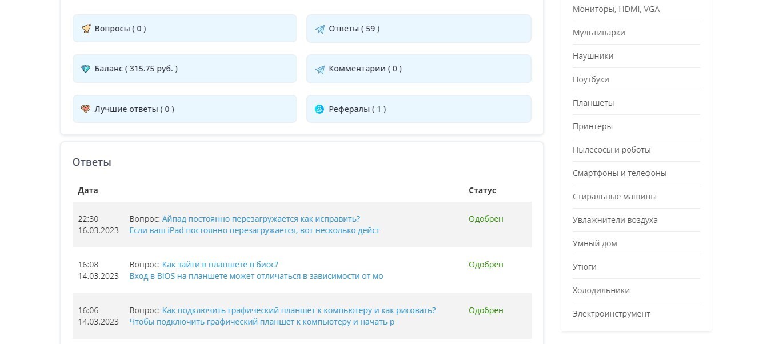Click the paper plane icon beside Ответы
The image size is (771, 344).
[x=320, y=28]
